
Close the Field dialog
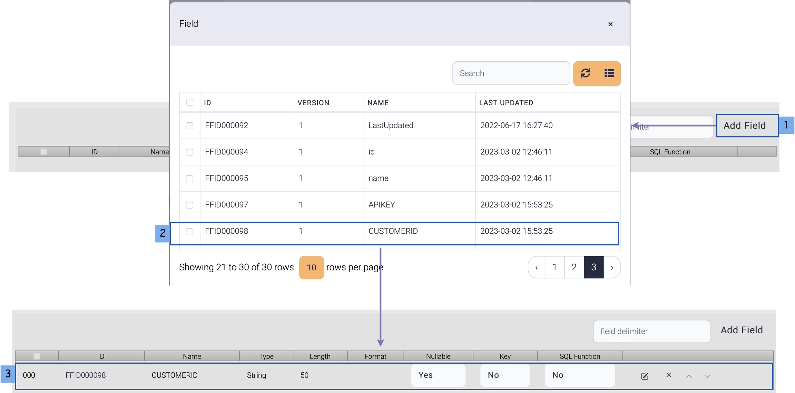click(x=610, y=24)
